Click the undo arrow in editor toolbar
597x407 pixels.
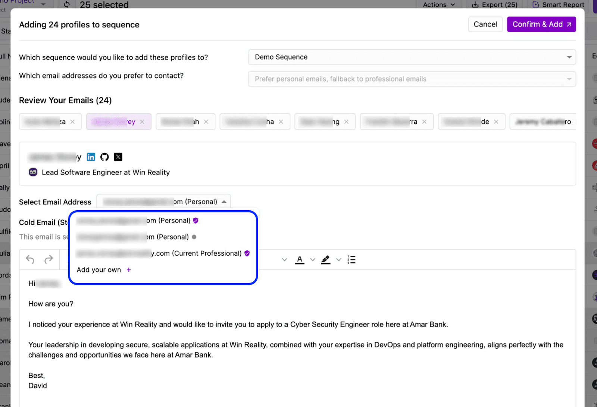click(x=30, y=259)
